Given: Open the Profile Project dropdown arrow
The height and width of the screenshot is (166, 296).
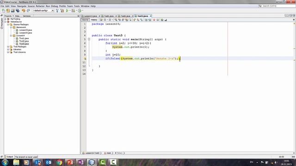Looking at the screenshot, I should [83, 11].
